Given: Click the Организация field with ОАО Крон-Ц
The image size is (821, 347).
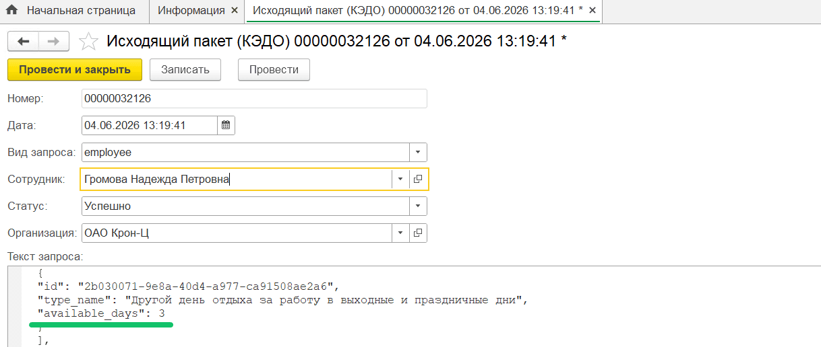Looking at the screenshot, I should point(237,233).
